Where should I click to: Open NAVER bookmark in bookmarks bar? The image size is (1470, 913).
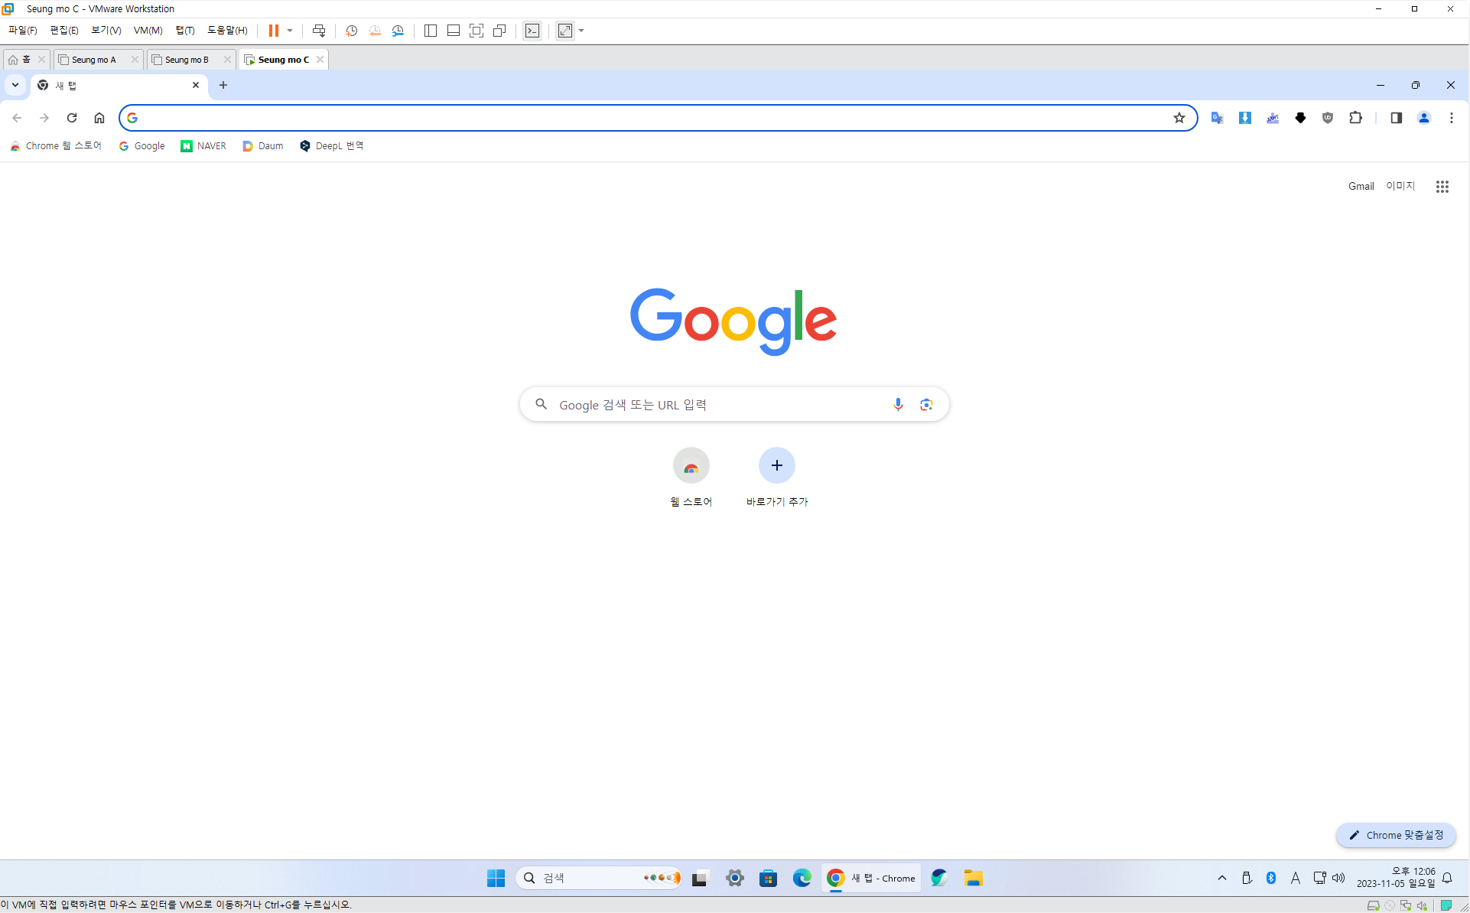tap(203, 145)
